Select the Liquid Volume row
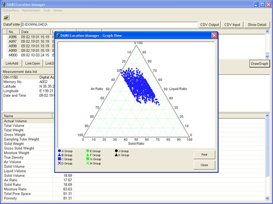This screenshot has height=204, width=273. [x=28, y=171]
